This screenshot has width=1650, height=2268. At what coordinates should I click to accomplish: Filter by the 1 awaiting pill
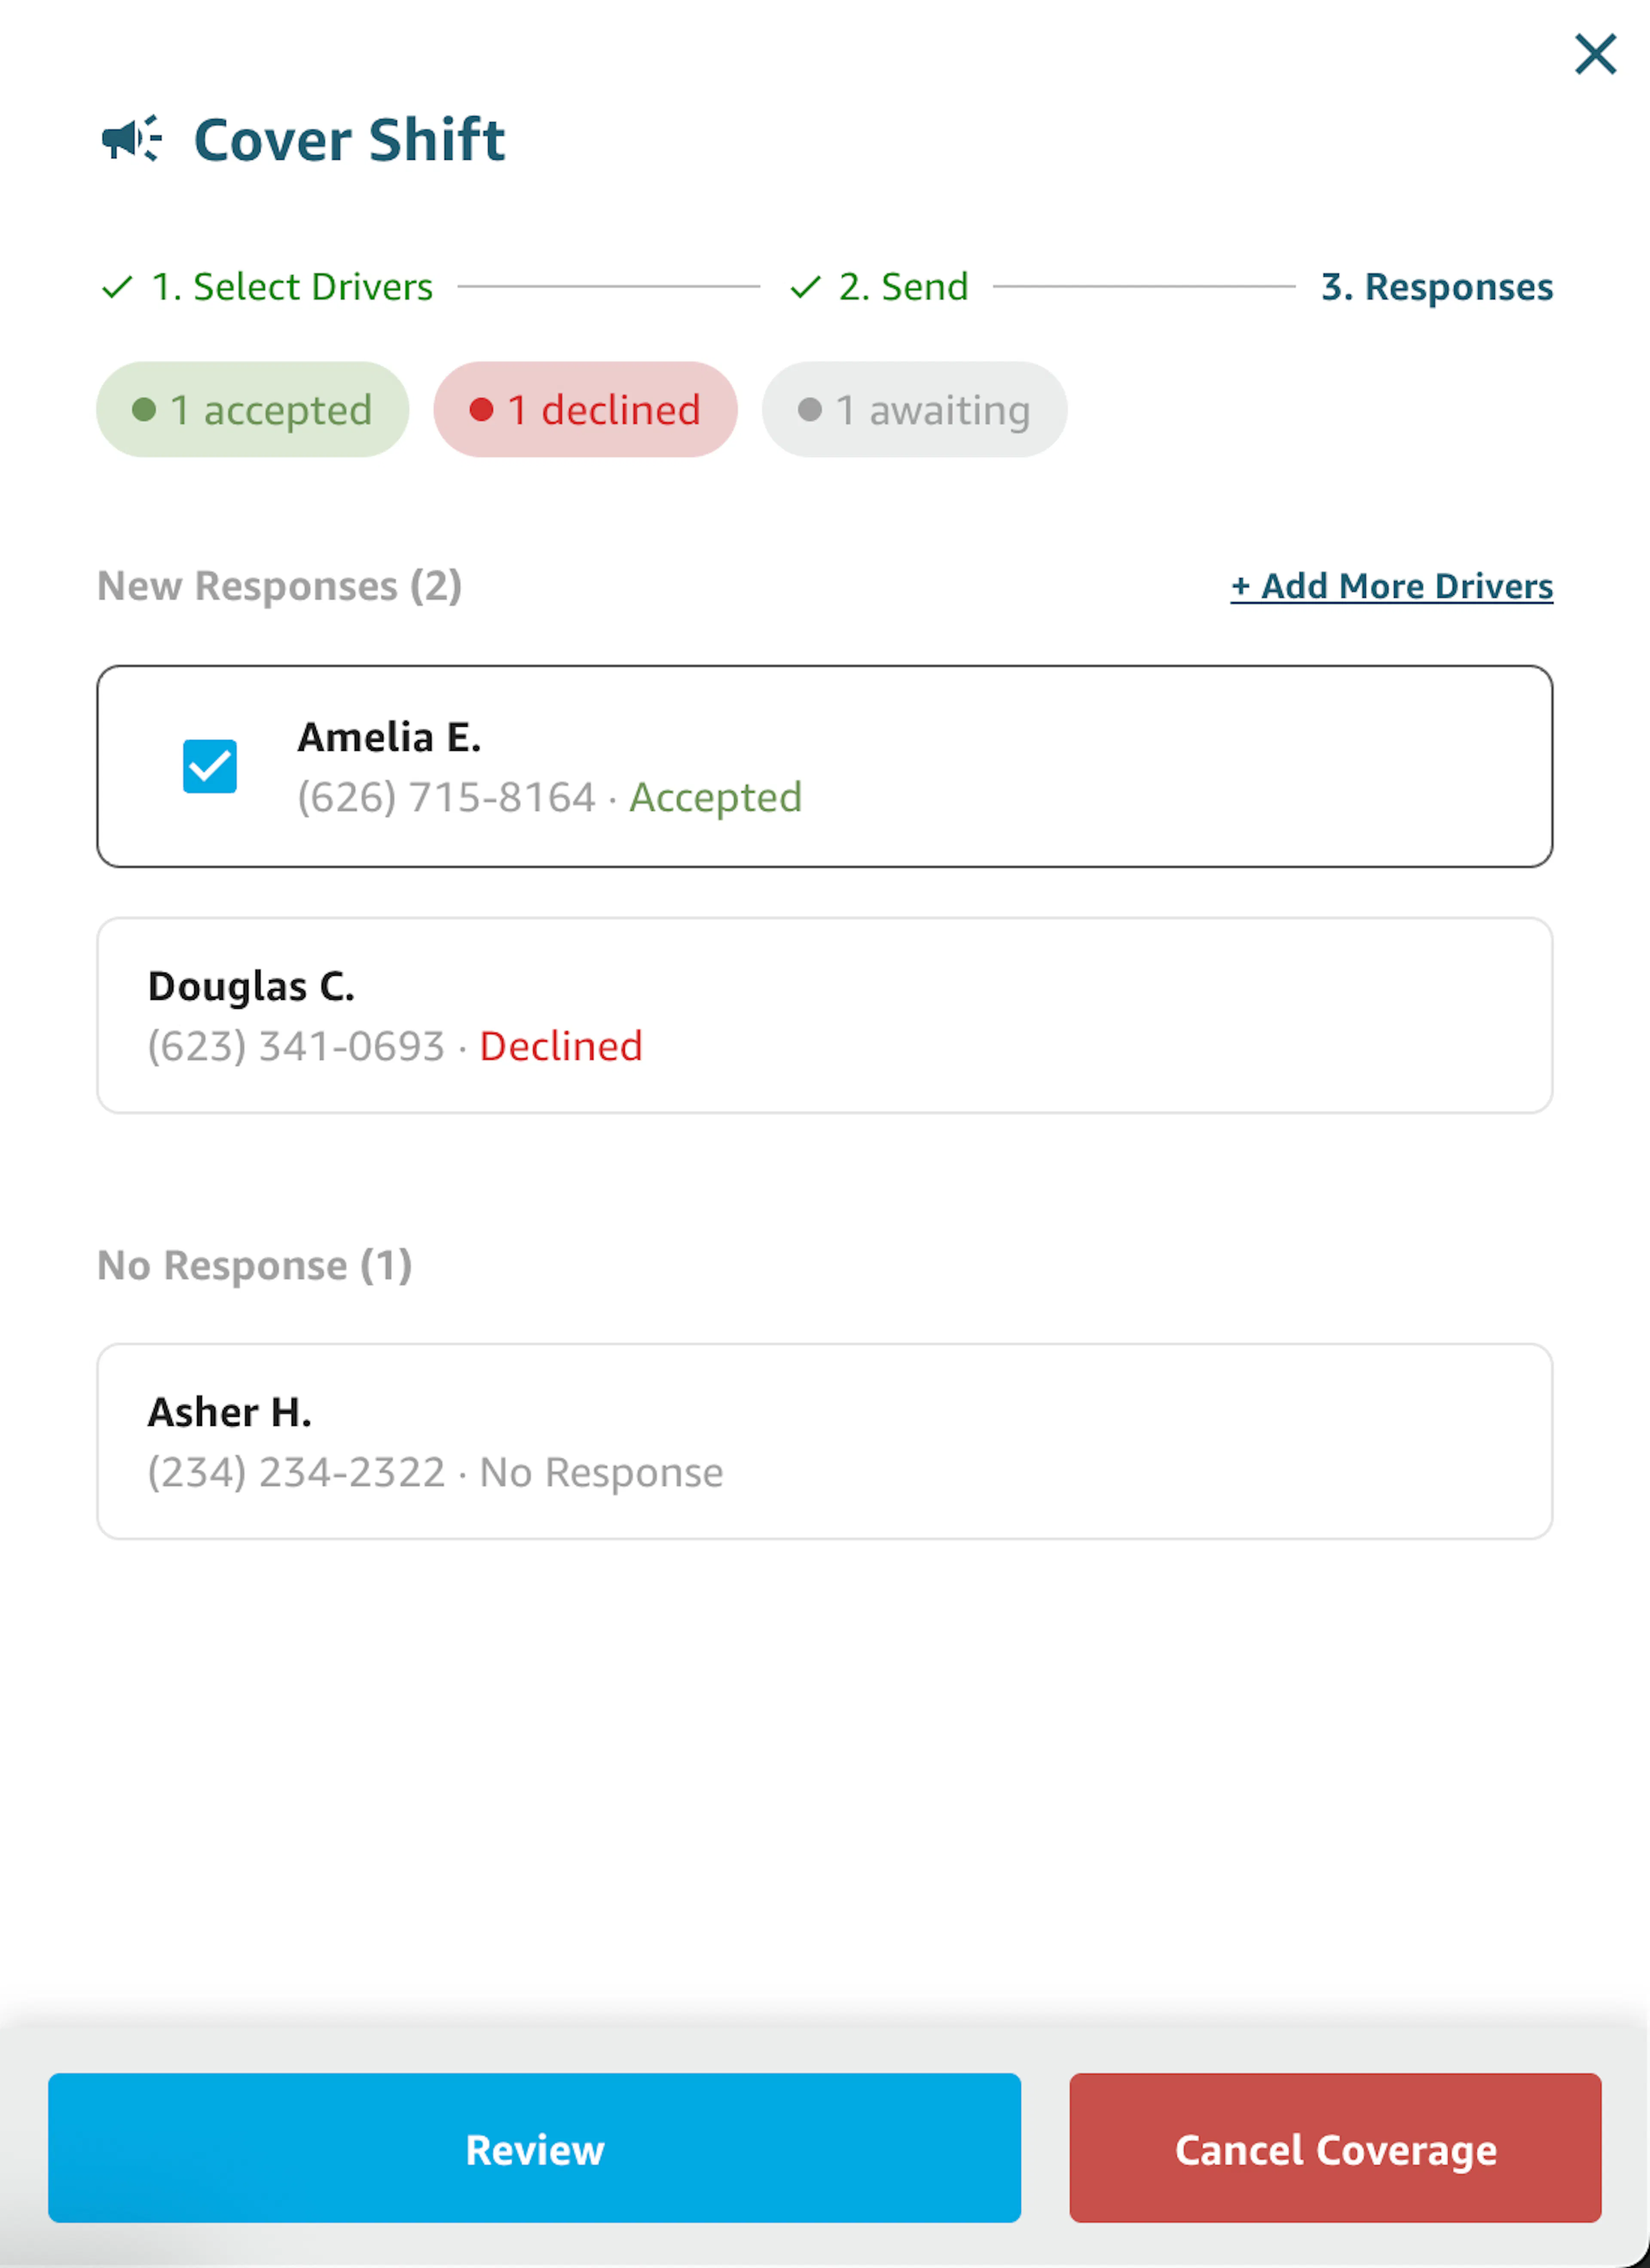click(915, 409)
